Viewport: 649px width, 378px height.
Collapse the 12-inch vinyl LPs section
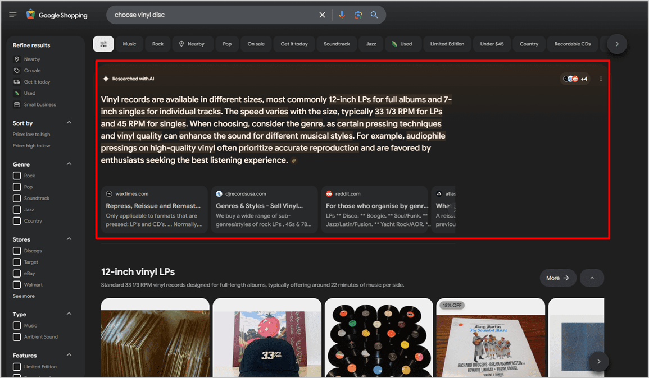click(592, 278)
